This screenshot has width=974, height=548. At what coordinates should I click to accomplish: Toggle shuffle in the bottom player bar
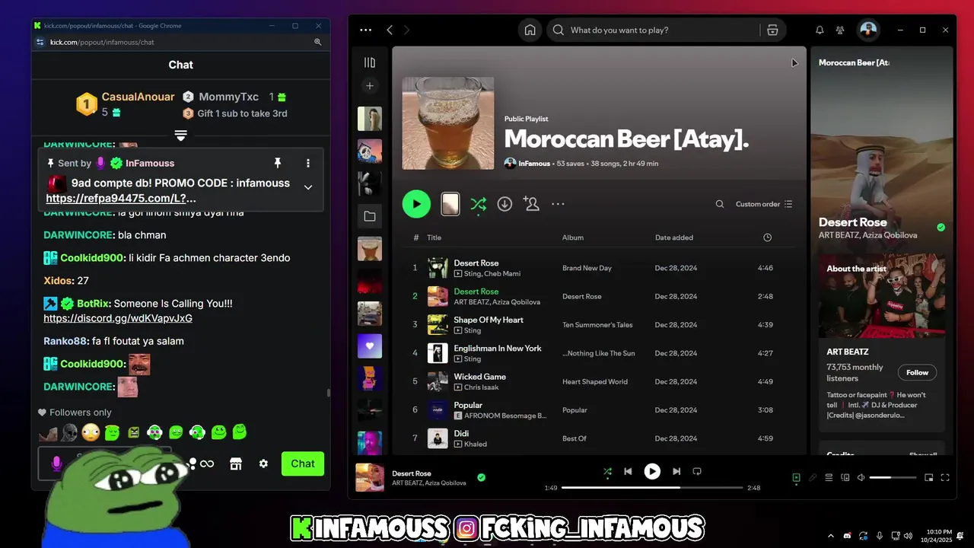coord(607,471)
